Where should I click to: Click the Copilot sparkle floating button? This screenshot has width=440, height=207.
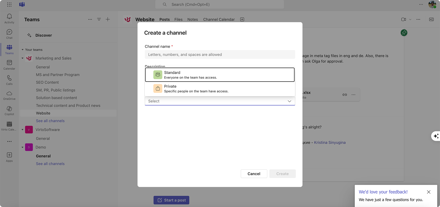(x=436, y=136)
